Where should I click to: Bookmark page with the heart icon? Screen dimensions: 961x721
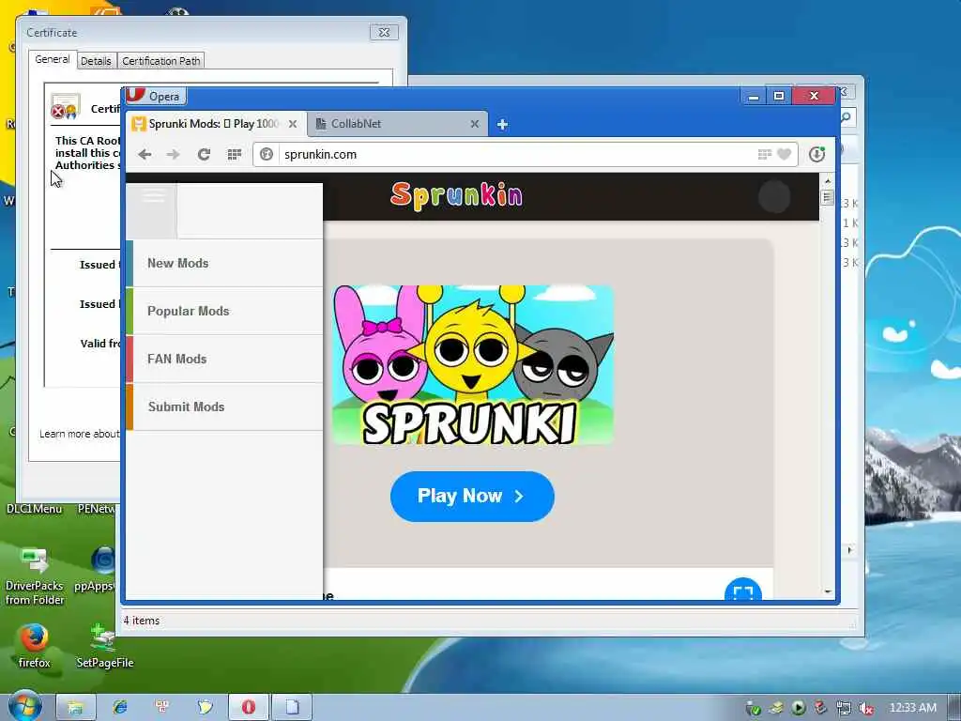click(x=784, y=155)
